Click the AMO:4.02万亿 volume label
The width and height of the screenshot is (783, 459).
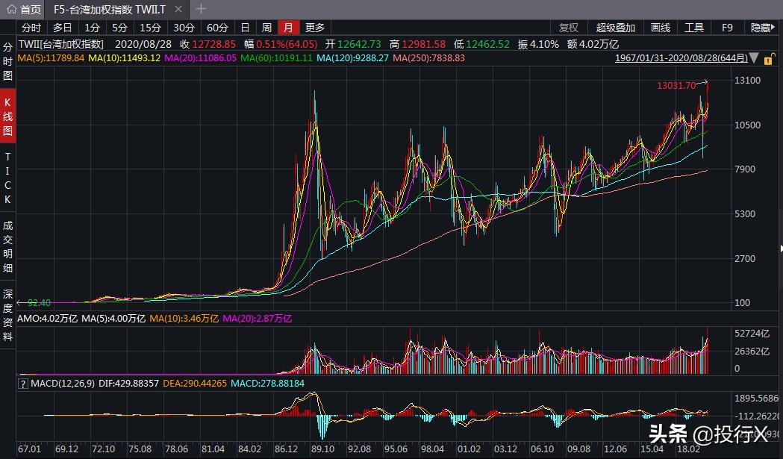(48, 318)
